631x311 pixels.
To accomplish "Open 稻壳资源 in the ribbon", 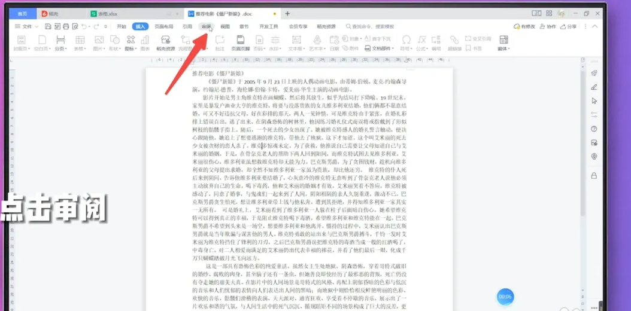I will coord(165,44).
